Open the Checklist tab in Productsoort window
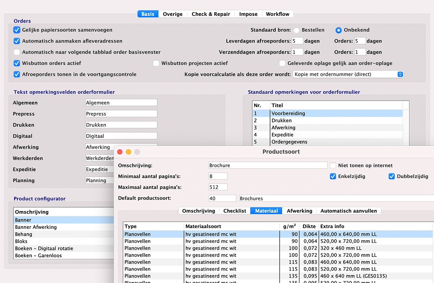434x283 pixels. pyautogui.click(x=235, y=211)
